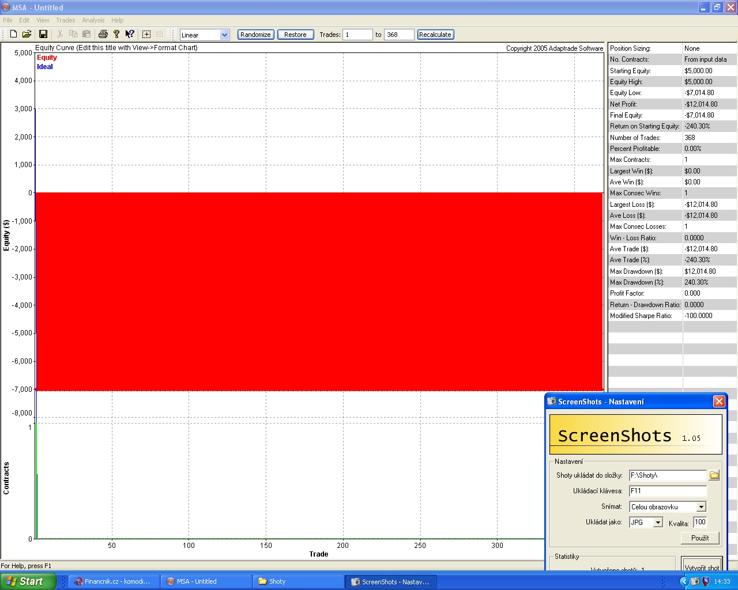Click the taskbar clock showing 14:33
The height and width of the screenshot is (590, 738).
click(722, 581)
